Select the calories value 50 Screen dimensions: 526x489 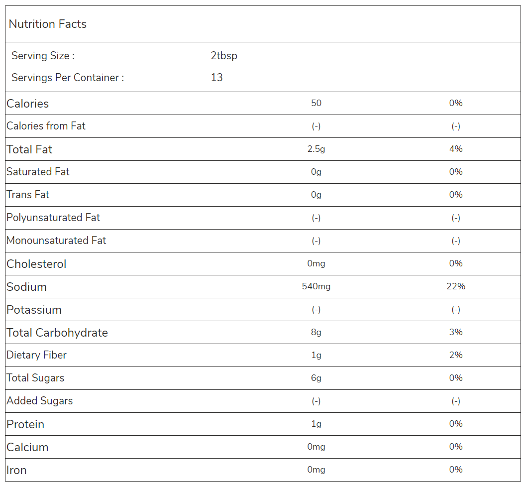pos(316,103)
